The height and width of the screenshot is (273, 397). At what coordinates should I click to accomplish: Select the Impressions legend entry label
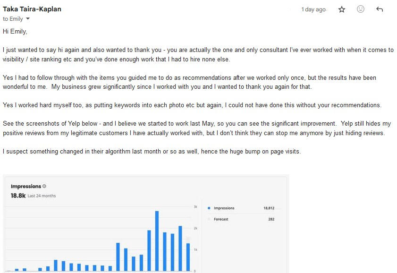(224, 208)
